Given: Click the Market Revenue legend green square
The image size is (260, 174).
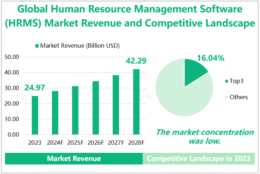Looking at the screenshot, I should tap(36, 46).
